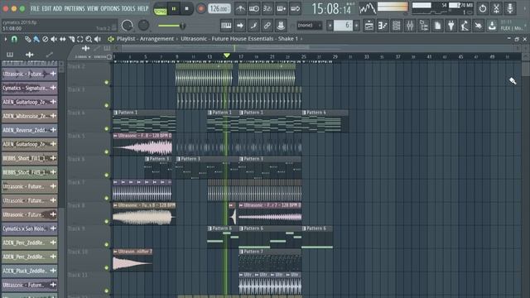Image resolution: width=530 pixels, height=298 pixels.
Task: Switch the Song/Pattern mode button
Action: click(160, 9)
